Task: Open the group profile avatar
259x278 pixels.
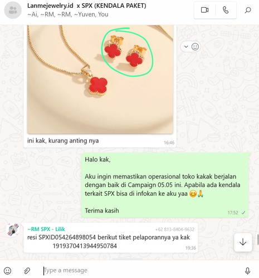Action: click(13, 10)
